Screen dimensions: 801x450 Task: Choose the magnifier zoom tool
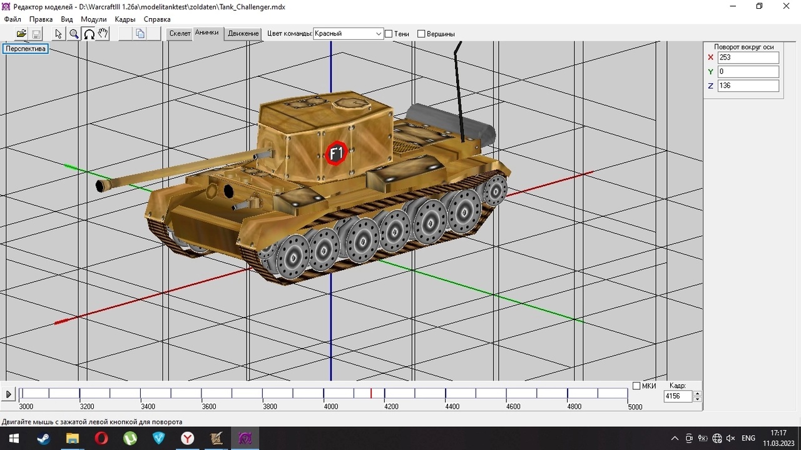tap(74, 34)
